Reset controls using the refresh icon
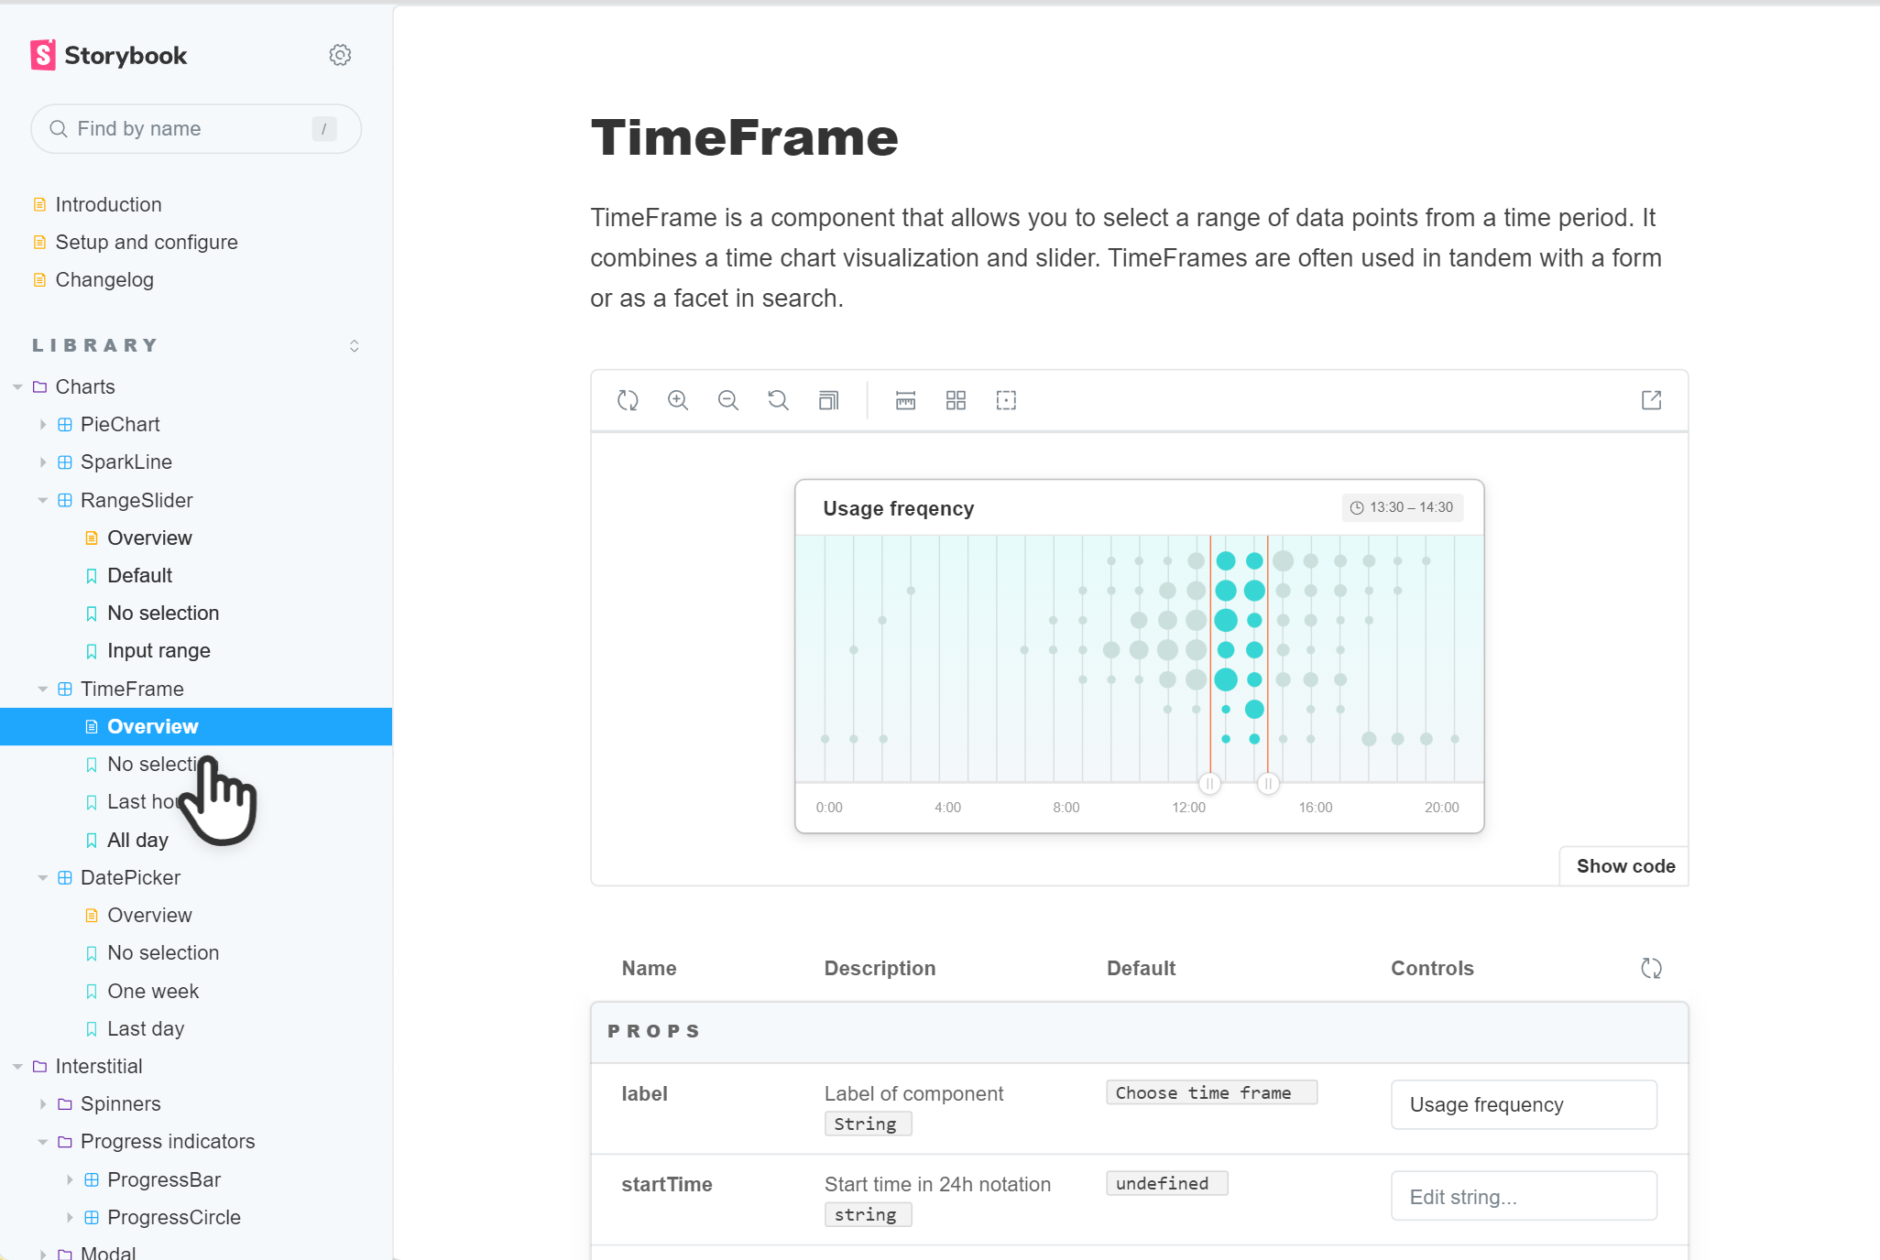 pyautogui.click(x=1652, y=968)
